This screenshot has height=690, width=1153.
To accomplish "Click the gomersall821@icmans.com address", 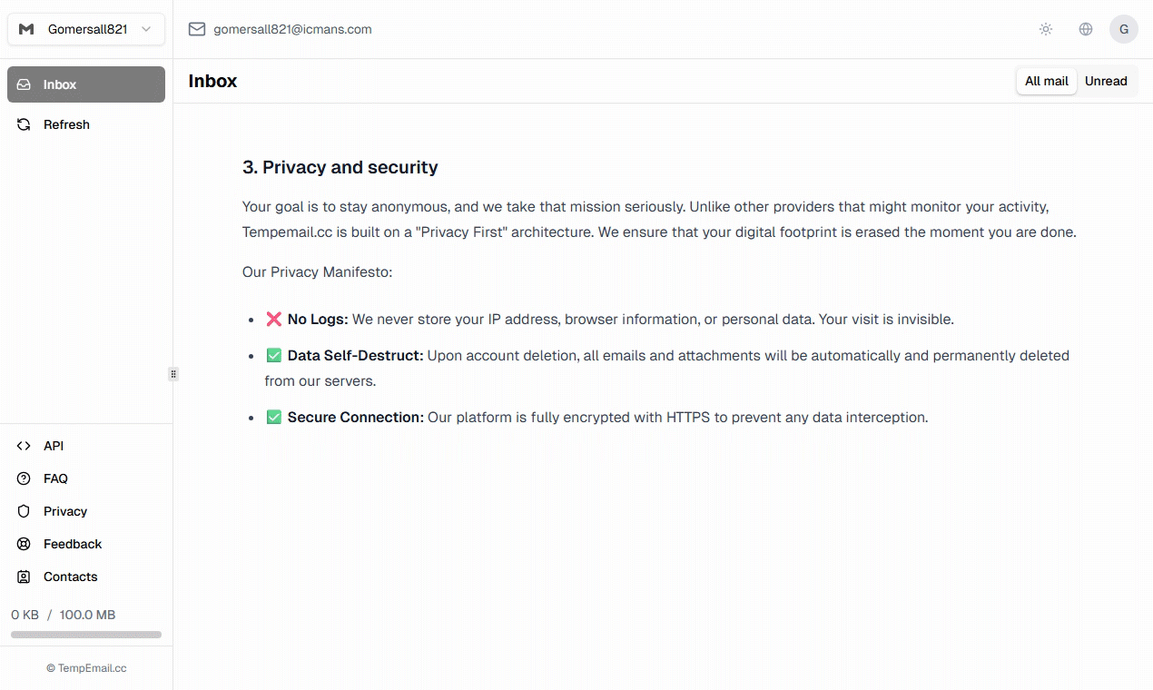I will tap(292, 28).
